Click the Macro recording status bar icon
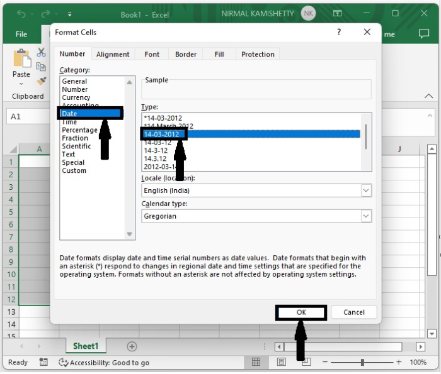Image resolution: width=441 pixels, height=374 pixels. point(43,362)
